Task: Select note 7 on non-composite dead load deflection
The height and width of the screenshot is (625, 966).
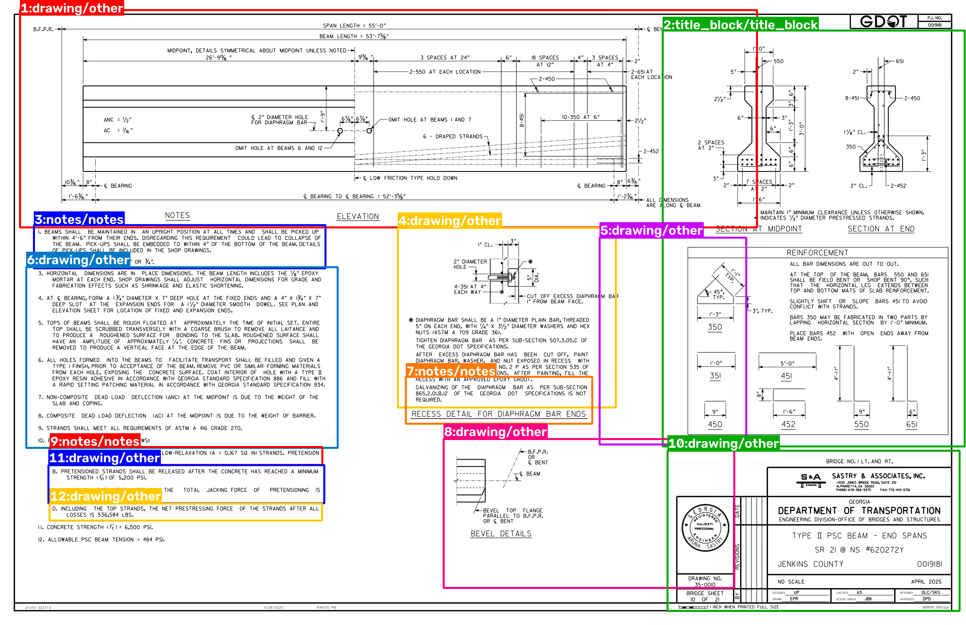Action: point(178,400)
